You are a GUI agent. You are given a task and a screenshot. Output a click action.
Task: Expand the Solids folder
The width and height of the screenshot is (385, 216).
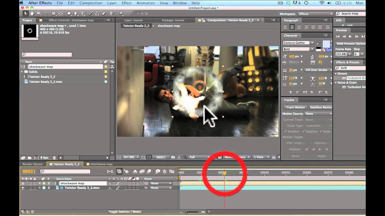(x=22, y=72)
